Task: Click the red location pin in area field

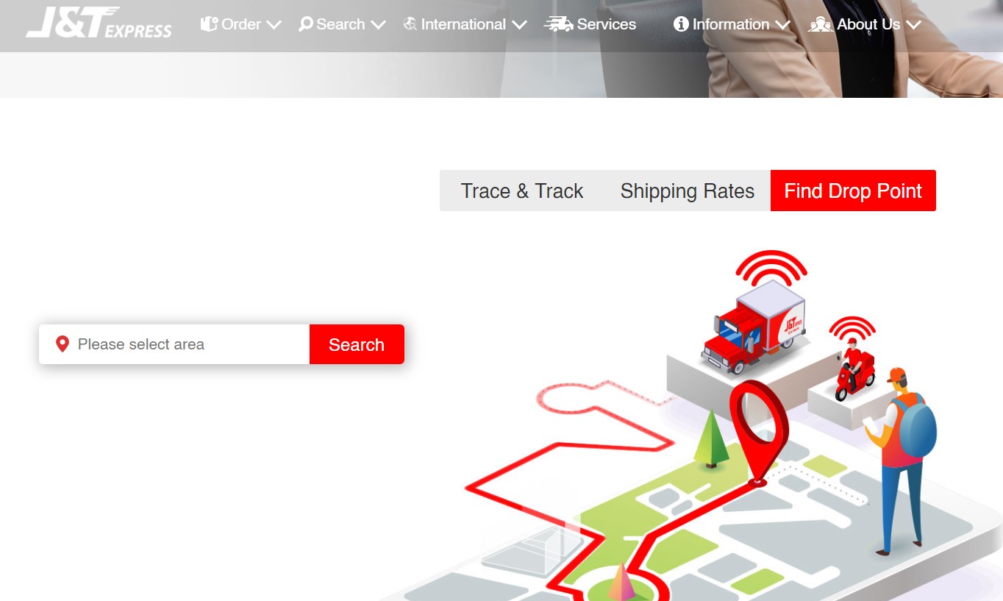Action: (63, 344)
